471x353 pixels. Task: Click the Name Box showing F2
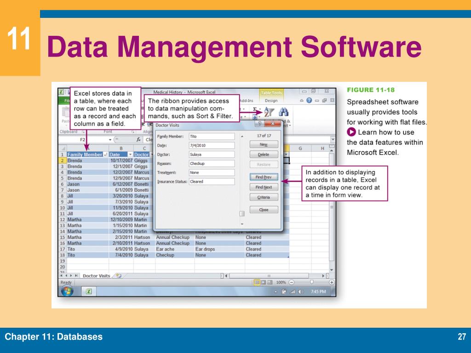coord(83,140)
